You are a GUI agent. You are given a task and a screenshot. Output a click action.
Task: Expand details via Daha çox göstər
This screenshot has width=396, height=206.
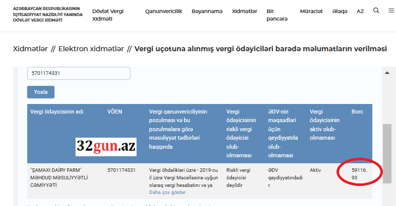(167, 192)
